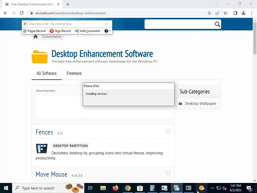Open the notification center icon
The image size is (257, 193).
249,188
